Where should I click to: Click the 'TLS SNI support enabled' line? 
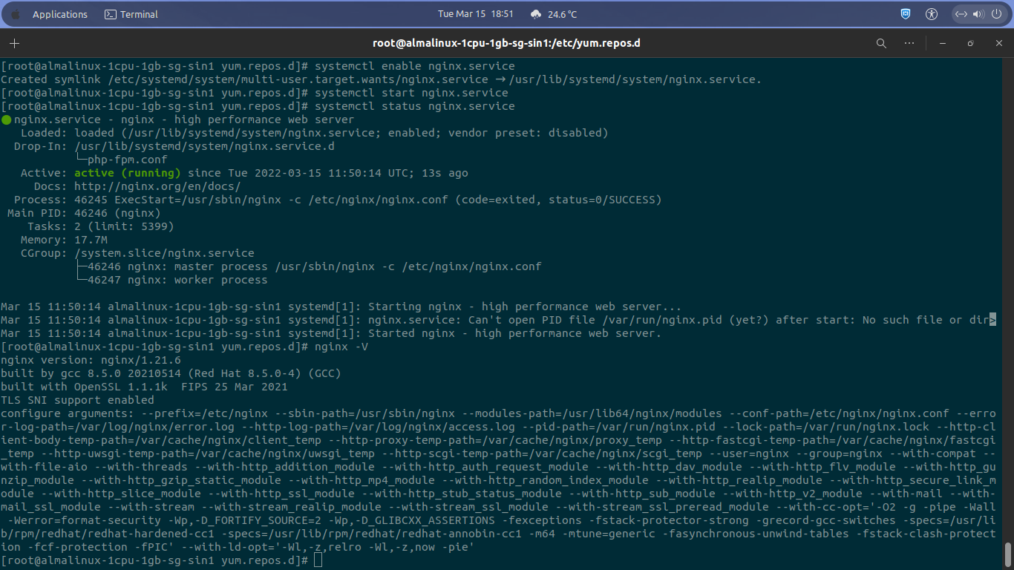pyautogui.click(x=77, y=400)
